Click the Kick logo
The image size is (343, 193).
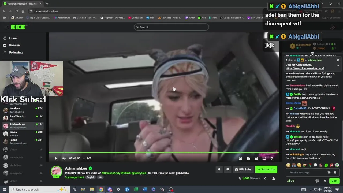click(x=20, y=27)
